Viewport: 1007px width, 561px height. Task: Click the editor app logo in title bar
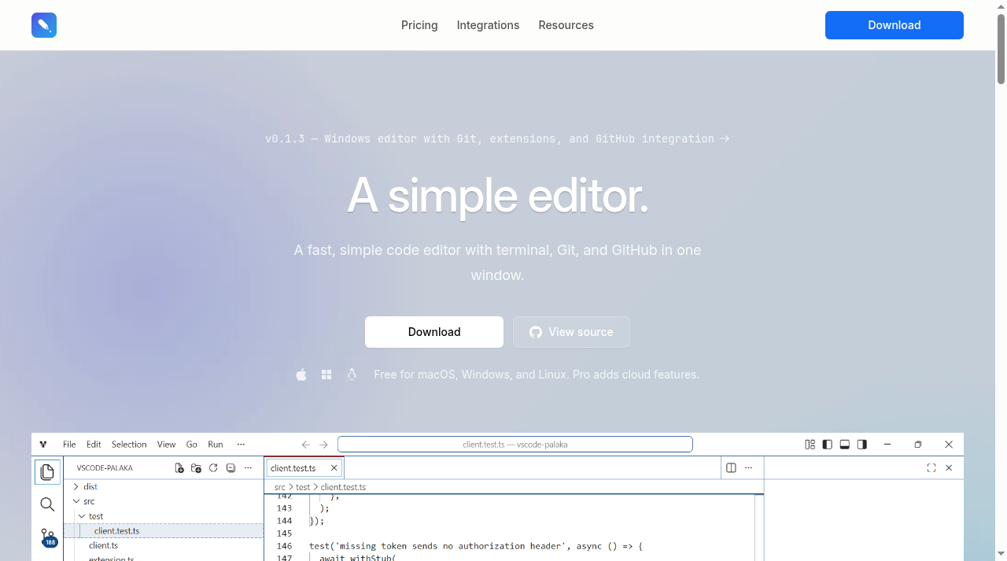(x=43, y=445)
